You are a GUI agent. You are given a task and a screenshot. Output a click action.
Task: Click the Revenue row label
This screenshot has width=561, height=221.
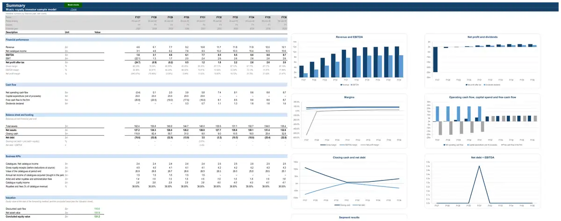tap(10, 48)
